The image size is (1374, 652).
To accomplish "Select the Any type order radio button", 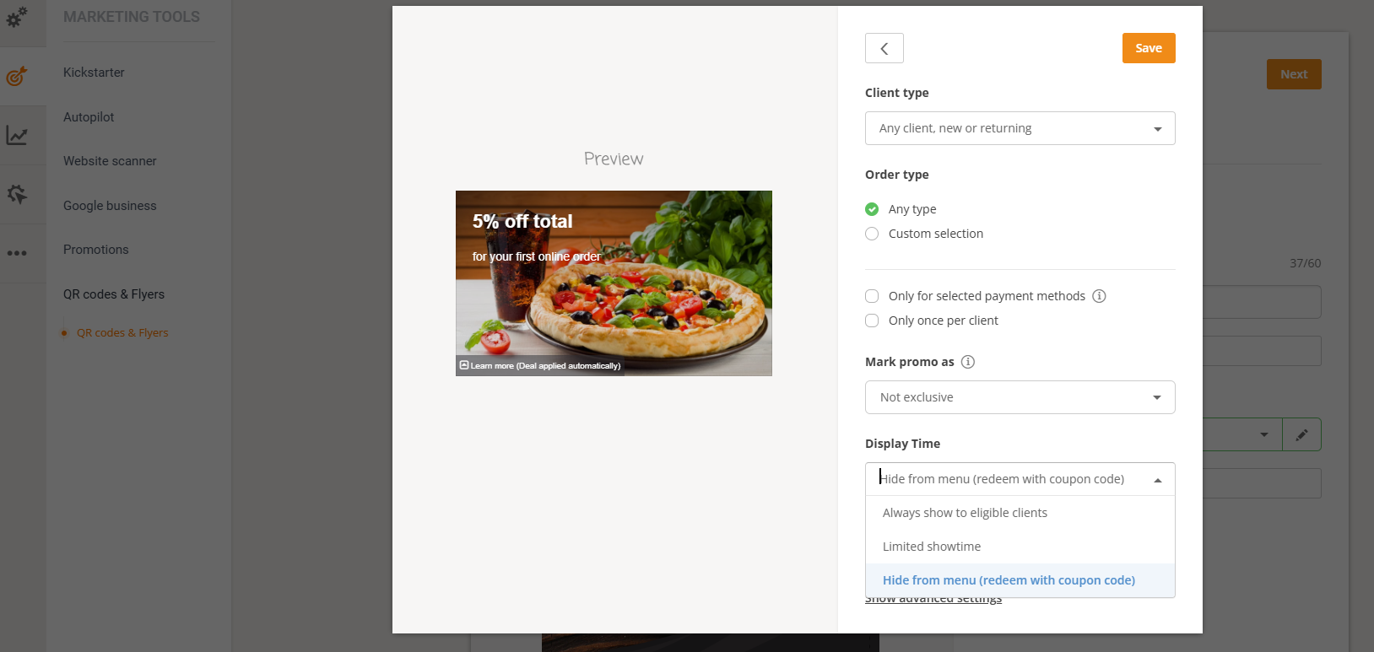I will (872, 209).
